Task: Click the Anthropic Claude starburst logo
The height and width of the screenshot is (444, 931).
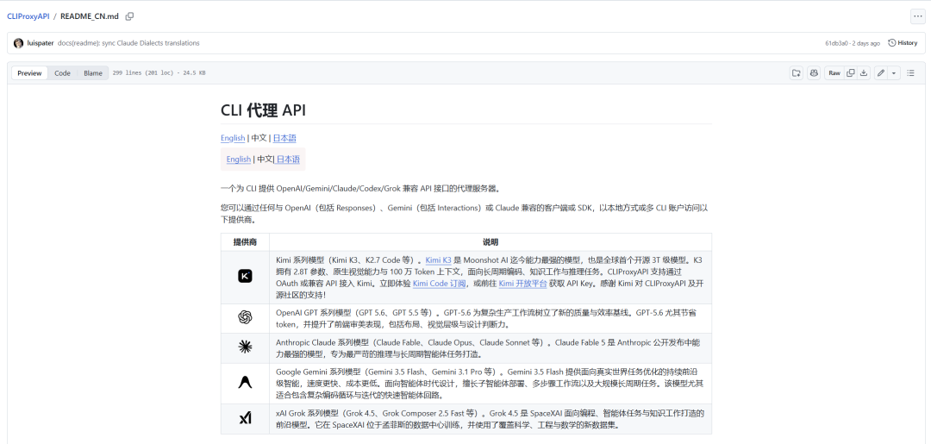Action: (x=245, y=347)
